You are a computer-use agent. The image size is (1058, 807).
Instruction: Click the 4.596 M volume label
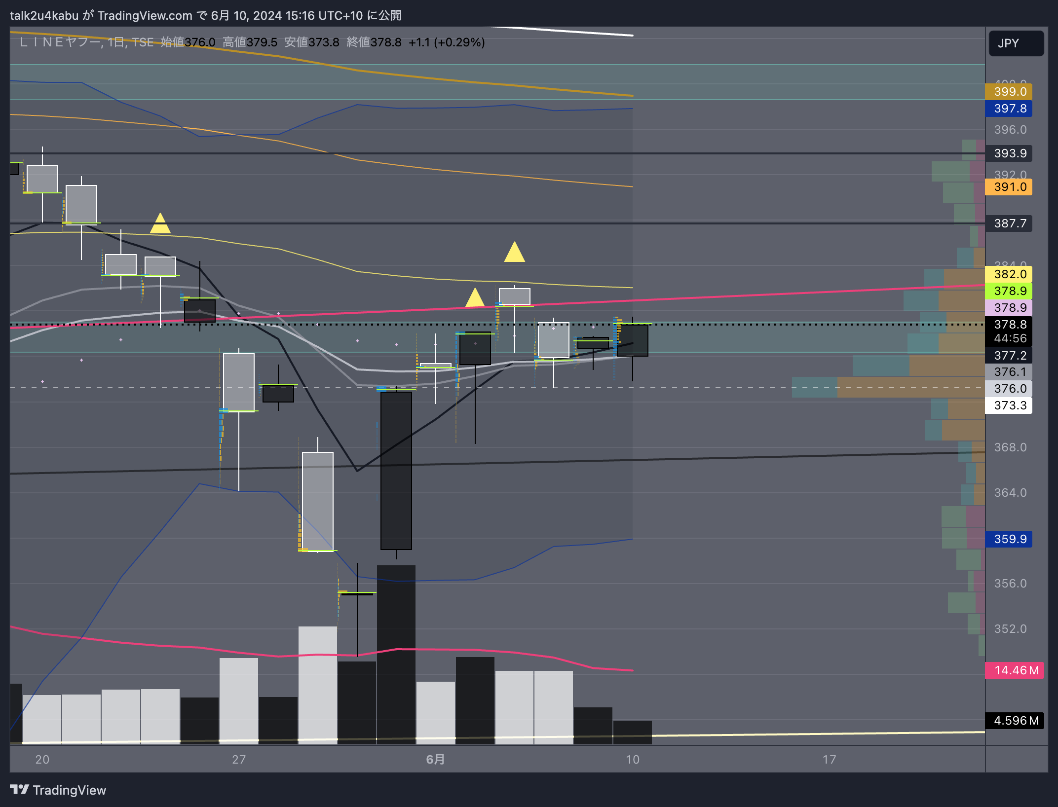click(1015, 721)
